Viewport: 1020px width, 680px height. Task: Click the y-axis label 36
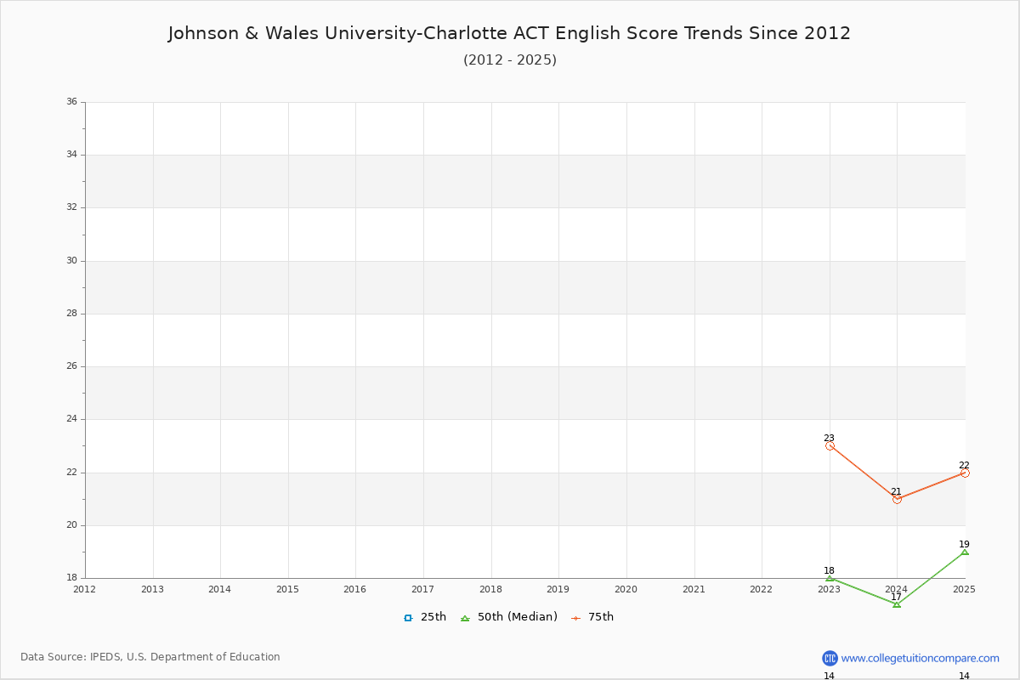(x=71, y=102)
